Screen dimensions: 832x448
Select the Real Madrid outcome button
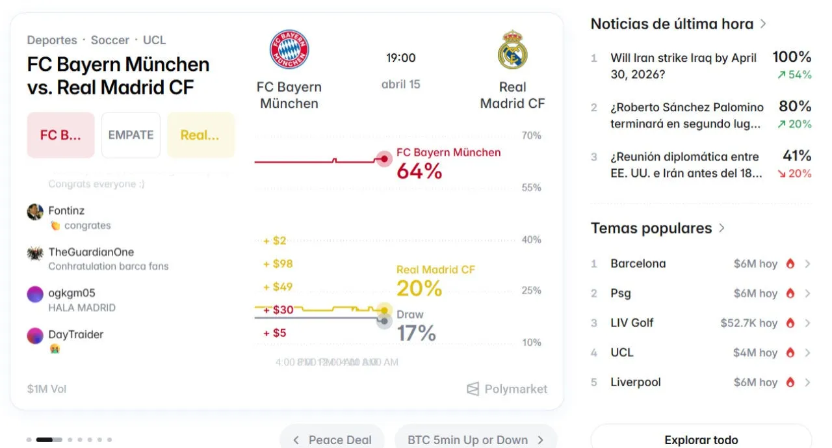(x=200, y=135)
